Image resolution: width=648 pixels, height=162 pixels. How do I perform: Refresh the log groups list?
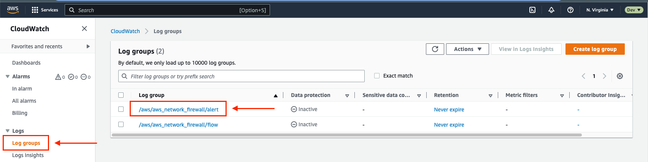(x=435, y=49)
